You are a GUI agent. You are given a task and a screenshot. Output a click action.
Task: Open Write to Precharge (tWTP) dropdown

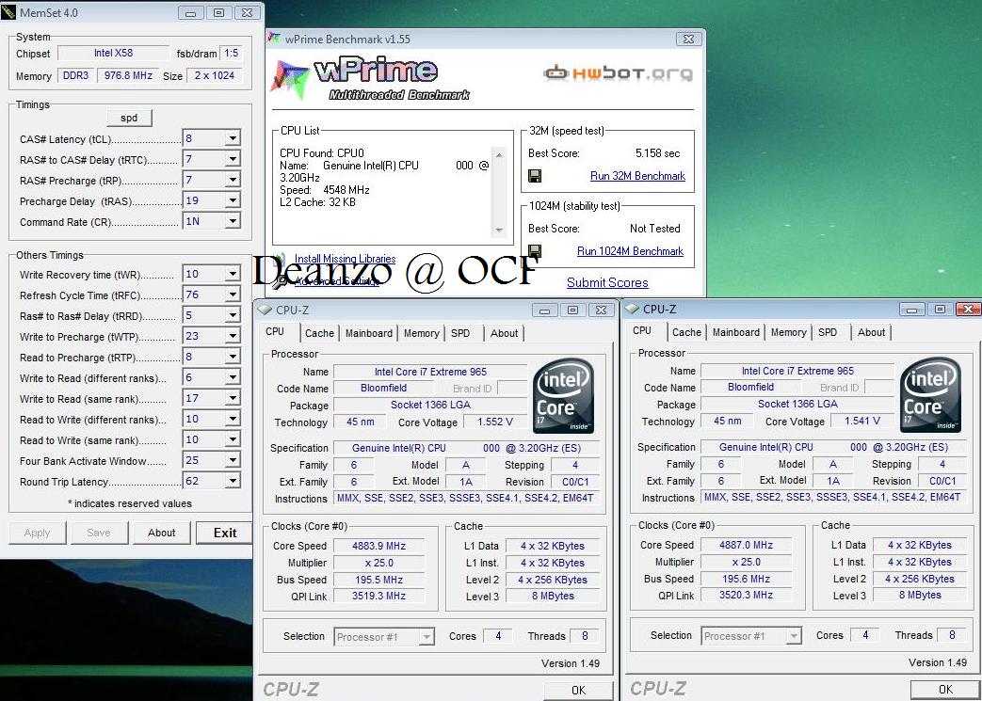pos(233,336)
